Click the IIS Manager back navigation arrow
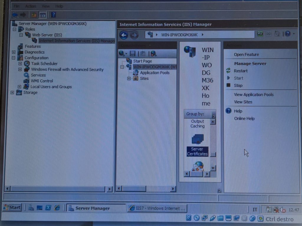The width and height of the screenshot is (302, 226). [x=124, y=35]
